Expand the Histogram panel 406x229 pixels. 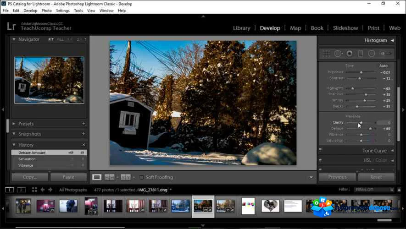coord(392,40)
